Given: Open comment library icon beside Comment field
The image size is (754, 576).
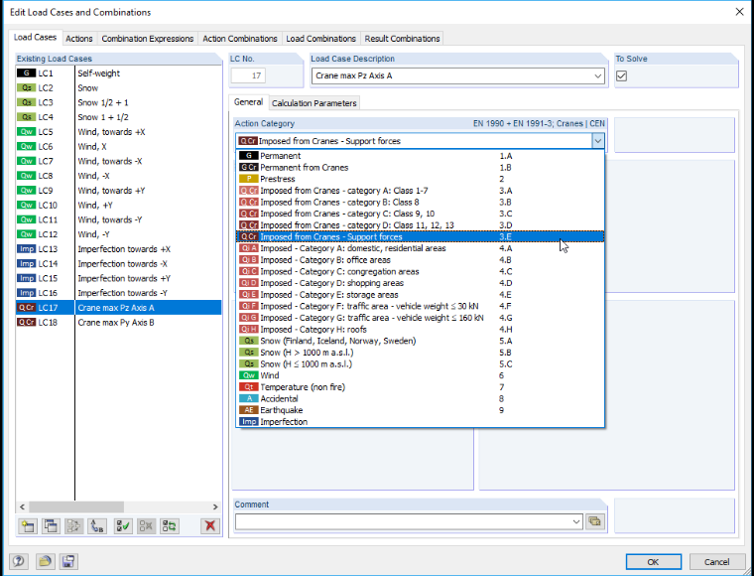Looking at the screenshot, I should pyautogui.click(x=595, y=521).
